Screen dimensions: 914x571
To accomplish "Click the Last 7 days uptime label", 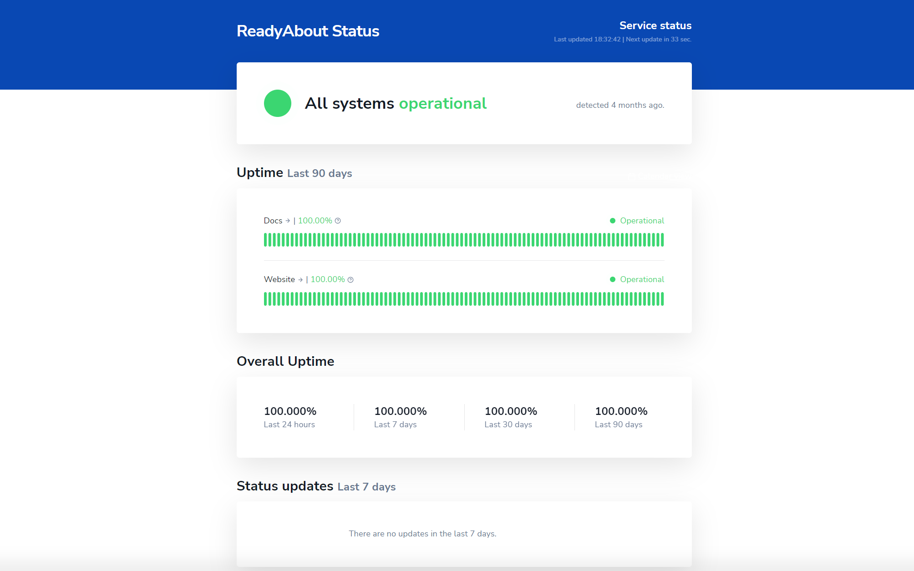I will point(396,424).
